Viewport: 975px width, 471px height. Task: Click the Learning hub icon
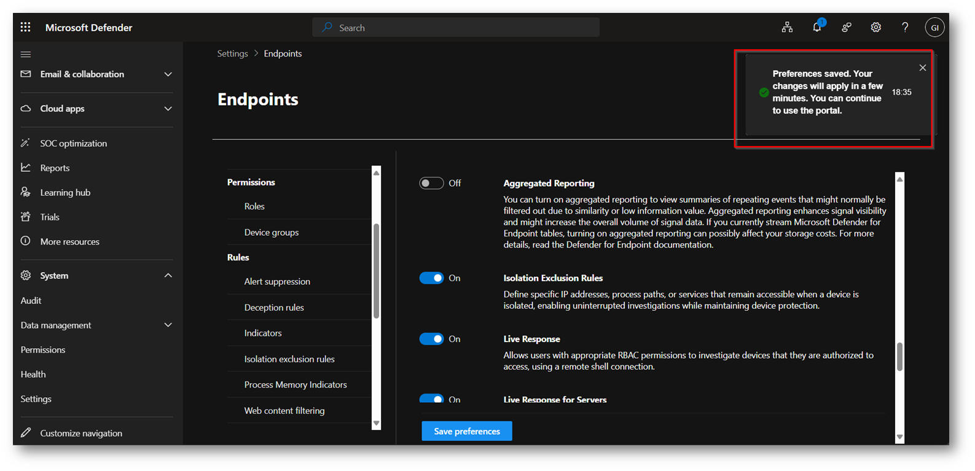coord(26,192)
